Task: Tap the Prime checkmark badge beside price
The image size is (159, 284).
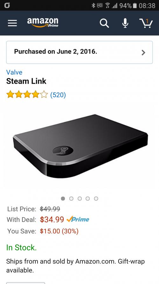Action: pyautogui.click(x=78, y=219)
